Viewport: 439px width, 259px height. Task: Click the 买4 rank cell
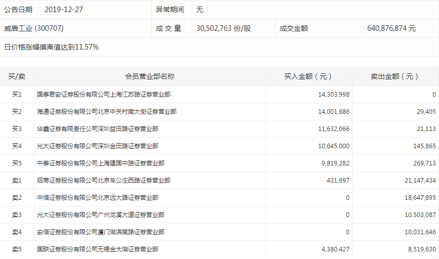(17, 146)
